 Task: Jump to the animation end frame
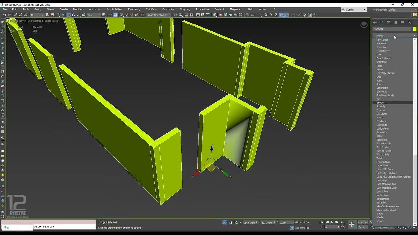[x=343, y=222]
